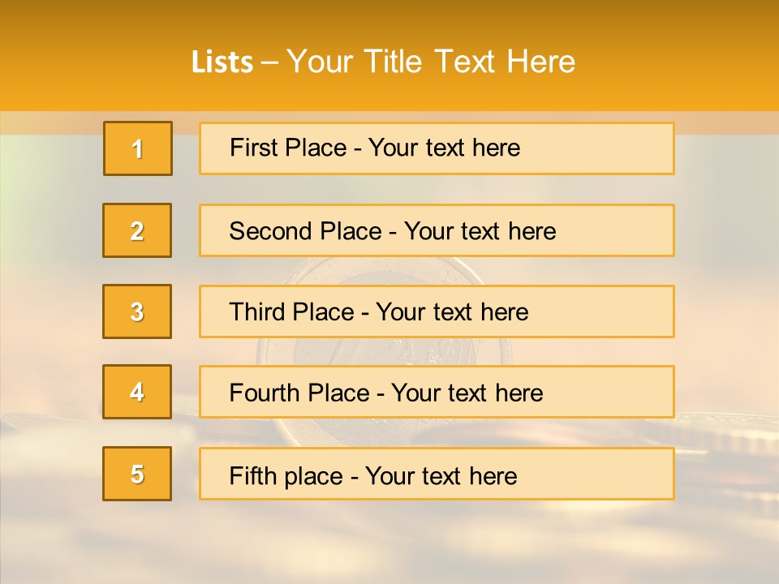Click 'Your text here' in the Fifth place row
Image resolution: width=779 pixels, height=584 pixels.
441,475
